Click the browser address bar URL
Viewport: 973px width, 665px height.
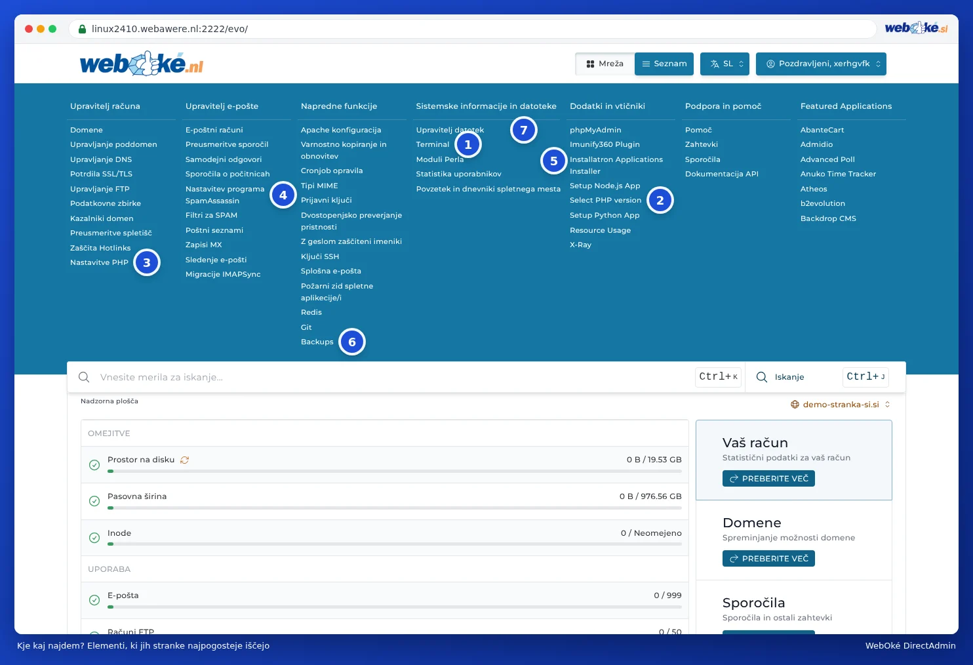click(x=170, y=29)
